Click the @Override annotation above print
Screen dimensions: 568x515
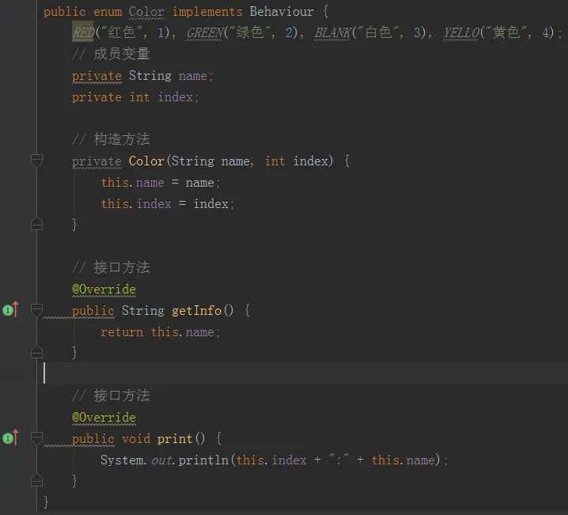(104, 417)
